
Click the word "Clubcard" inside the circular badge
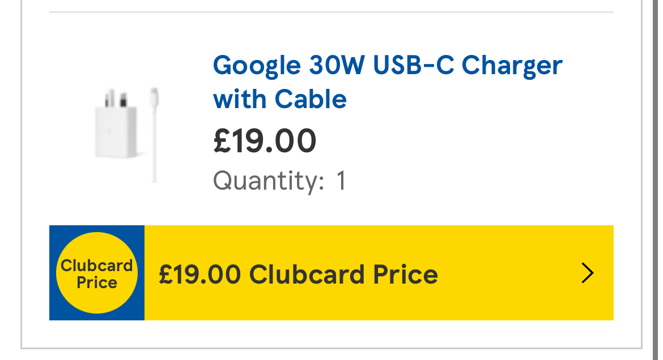click(x=97, y=265)
